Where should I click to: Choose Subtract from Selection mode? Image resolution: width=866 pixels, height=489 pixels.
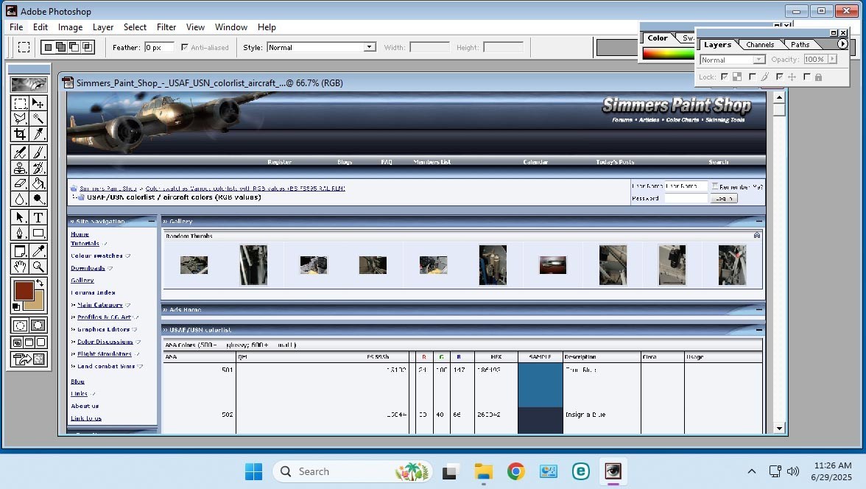[74, 48]
